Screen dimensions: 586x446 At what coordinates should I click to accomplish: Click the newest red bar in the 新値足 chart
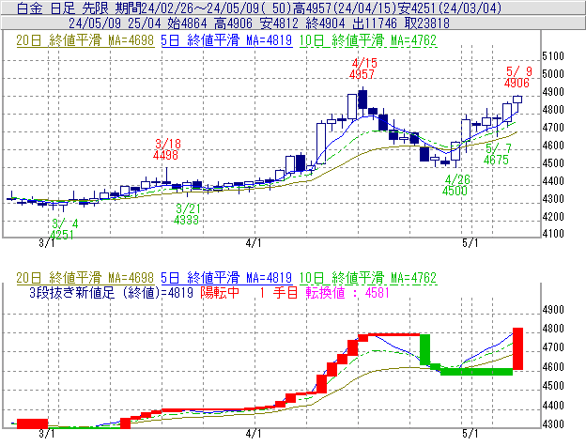pos(517,349)
